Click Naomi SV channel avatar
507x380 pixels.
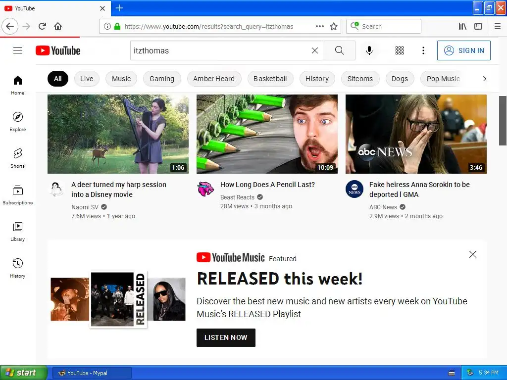pyautogui.click(x=56, y=189)
